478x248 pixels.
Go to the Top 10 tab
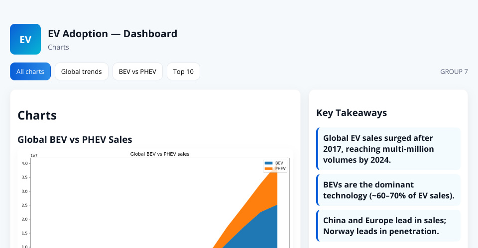click(x=183, y=71)
